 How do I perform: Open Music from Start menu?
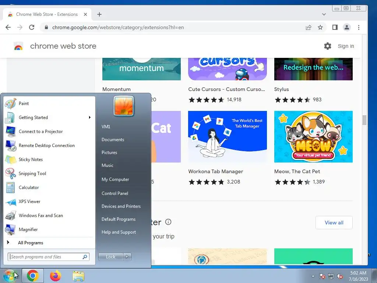[x=107, y=165]
